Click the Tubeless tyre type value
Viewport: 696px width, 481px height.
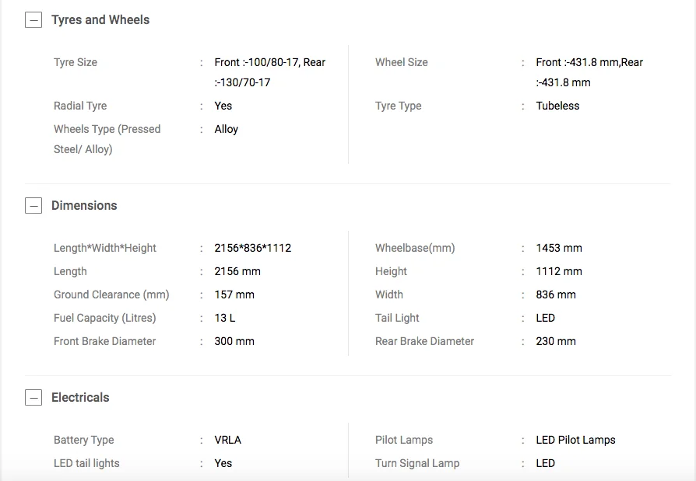click(557, 106)
